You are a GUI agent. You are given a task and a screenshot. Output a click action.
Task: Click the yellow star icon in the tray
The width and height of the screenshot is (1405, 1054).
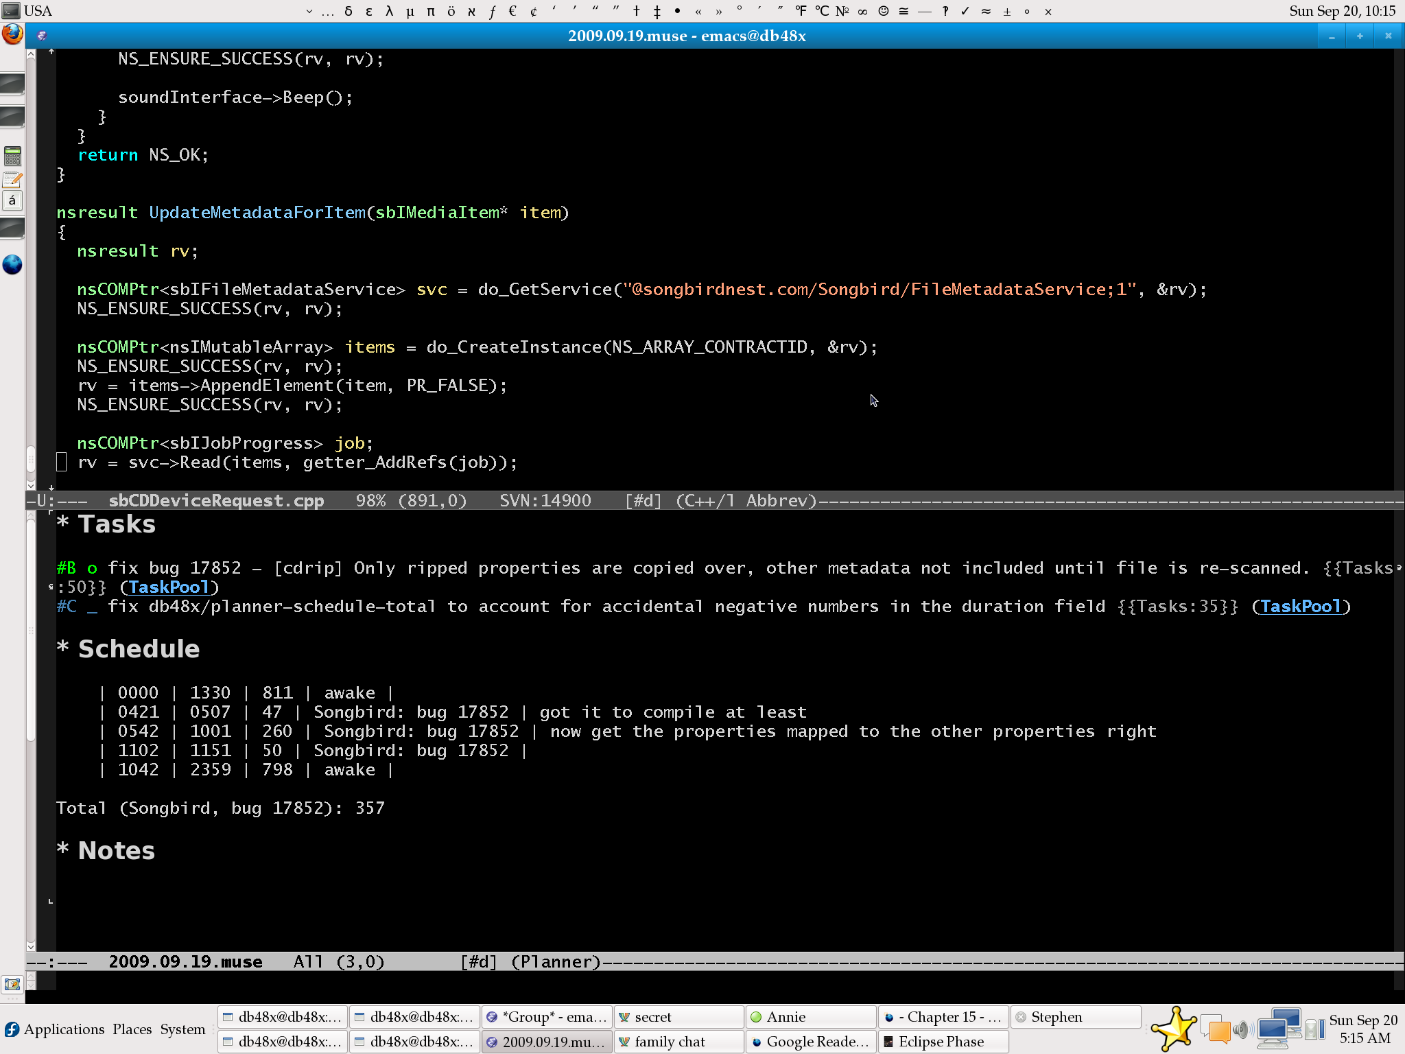[x=1174, y=1028]
